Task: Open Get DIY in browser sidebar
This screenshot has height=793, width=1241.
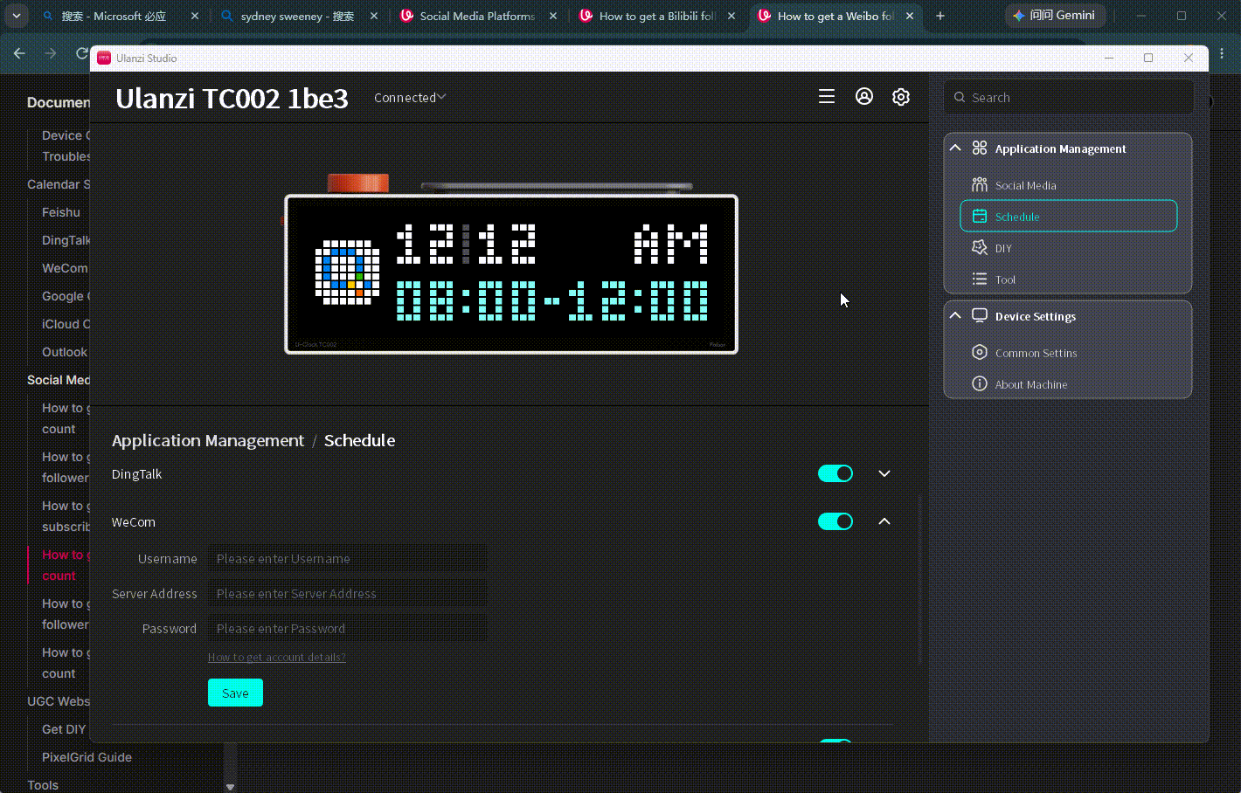Action: pos(64,729)
